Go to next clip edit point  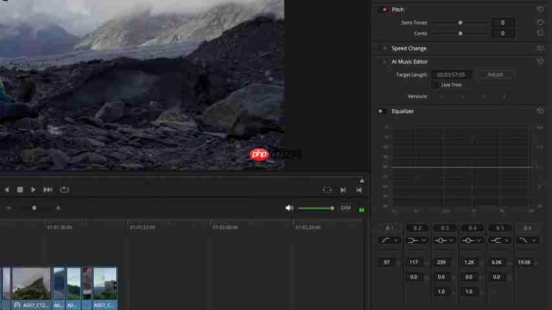343,190
